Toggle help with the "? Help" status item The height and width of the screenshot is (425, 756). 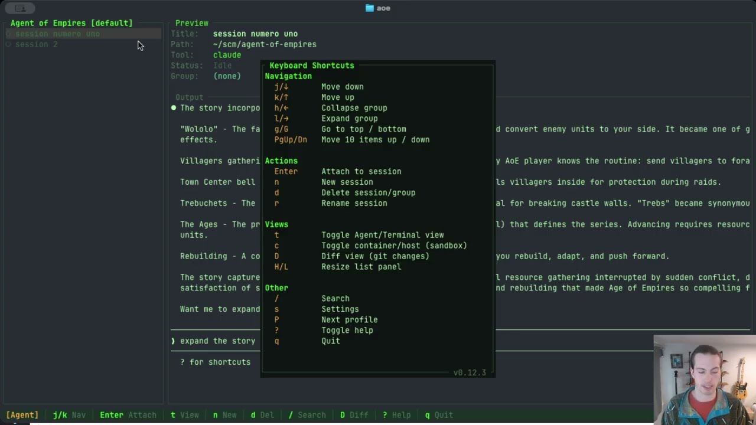pyautogui.click(x=396, y=415)
